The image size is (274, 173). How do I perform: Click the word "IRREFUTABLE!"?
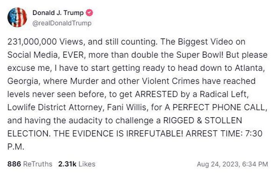point(154,134)
